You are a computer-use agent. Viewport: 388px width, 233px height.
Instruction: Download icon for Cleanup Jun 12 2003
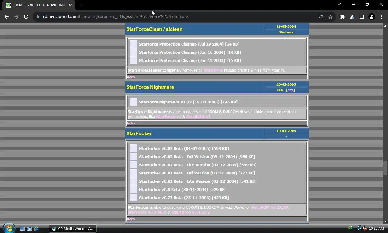(x=133, y=60)
